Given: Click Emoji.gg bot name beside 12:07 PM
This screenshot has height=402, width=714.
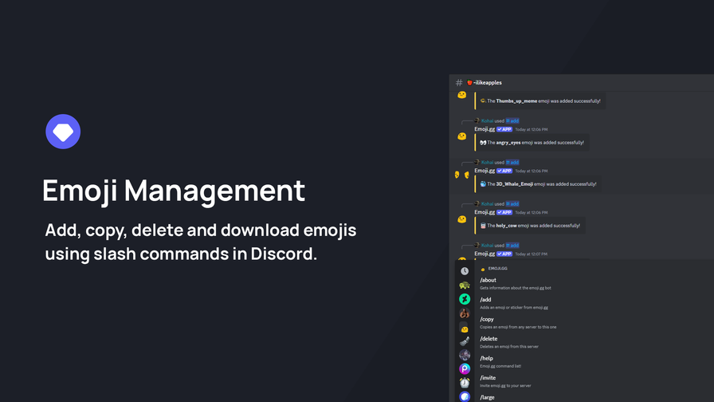Looking at the screenshot, I should [x=484, y=254].
